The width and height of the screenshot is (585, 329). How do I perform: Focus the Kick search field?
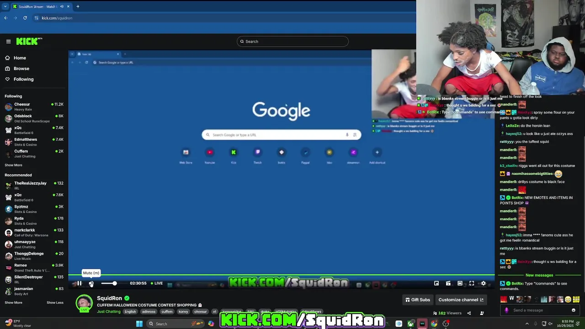coord(292,42)
